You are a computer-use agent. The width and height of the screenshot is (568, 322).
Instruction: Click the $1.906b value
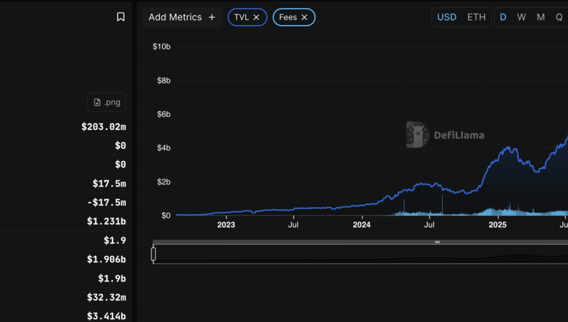[106, 259]
